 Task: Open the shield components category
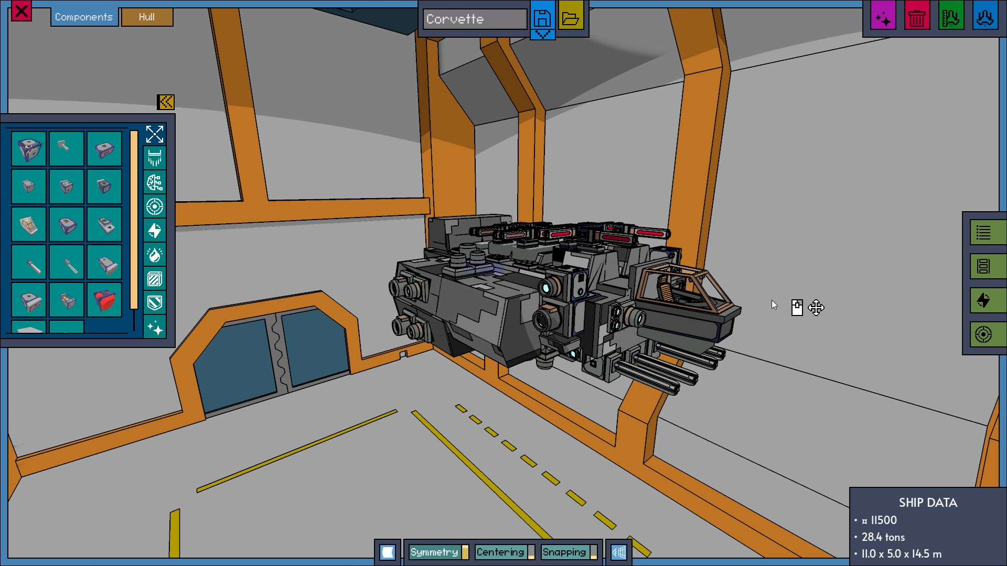[x=155, y=303]
